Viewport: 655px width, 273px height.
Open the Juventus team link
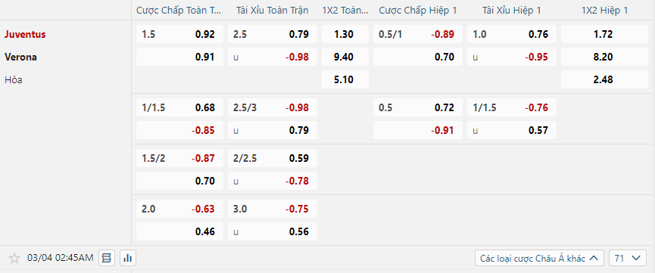25,34
